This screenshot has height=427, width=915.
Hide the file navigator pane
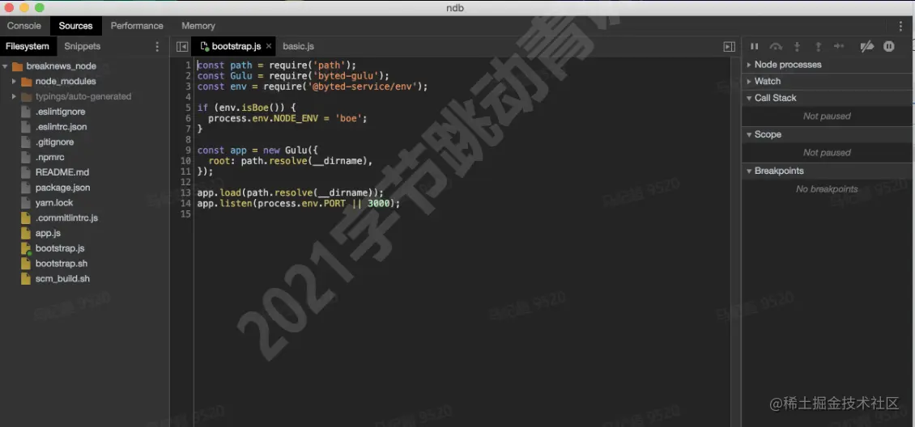click(182, 46)
